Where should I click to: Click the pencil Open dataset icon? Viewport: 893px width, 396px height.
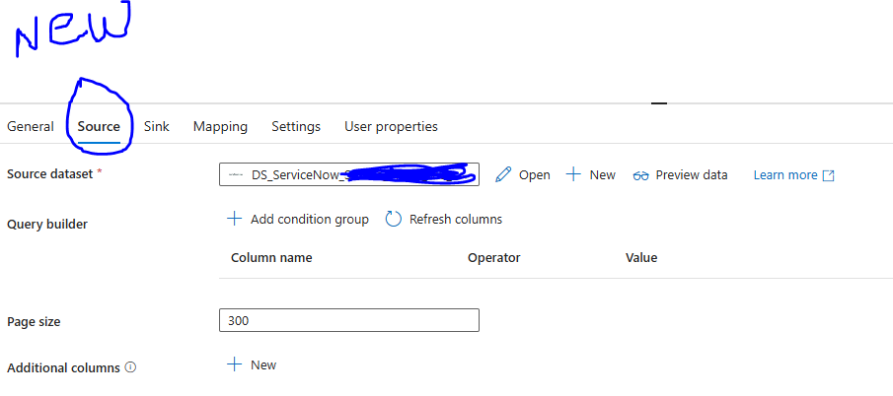pyautogui.click(x=503, y=175)
